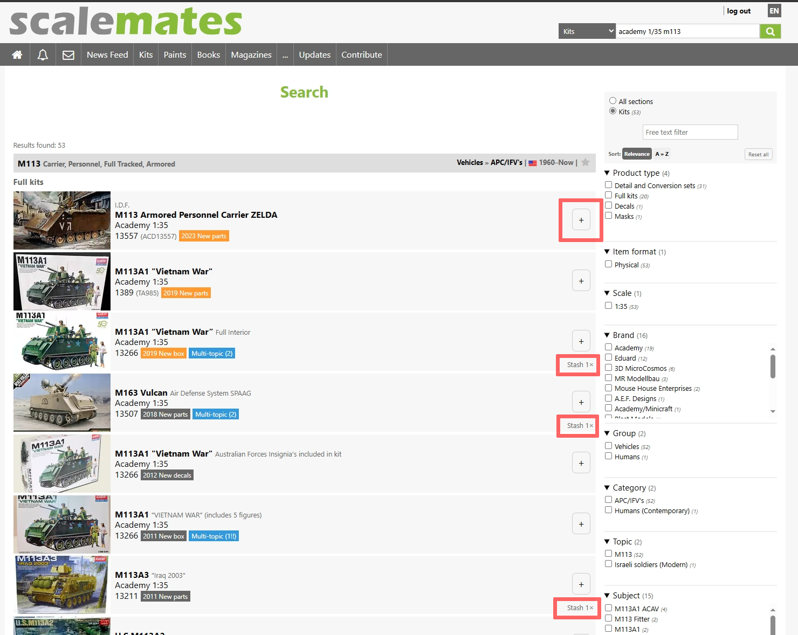This screenshot has height=635, width=798.
Task: Add M113A1 includes 5 figures kit with plus
Action: [x=581, y=523]
